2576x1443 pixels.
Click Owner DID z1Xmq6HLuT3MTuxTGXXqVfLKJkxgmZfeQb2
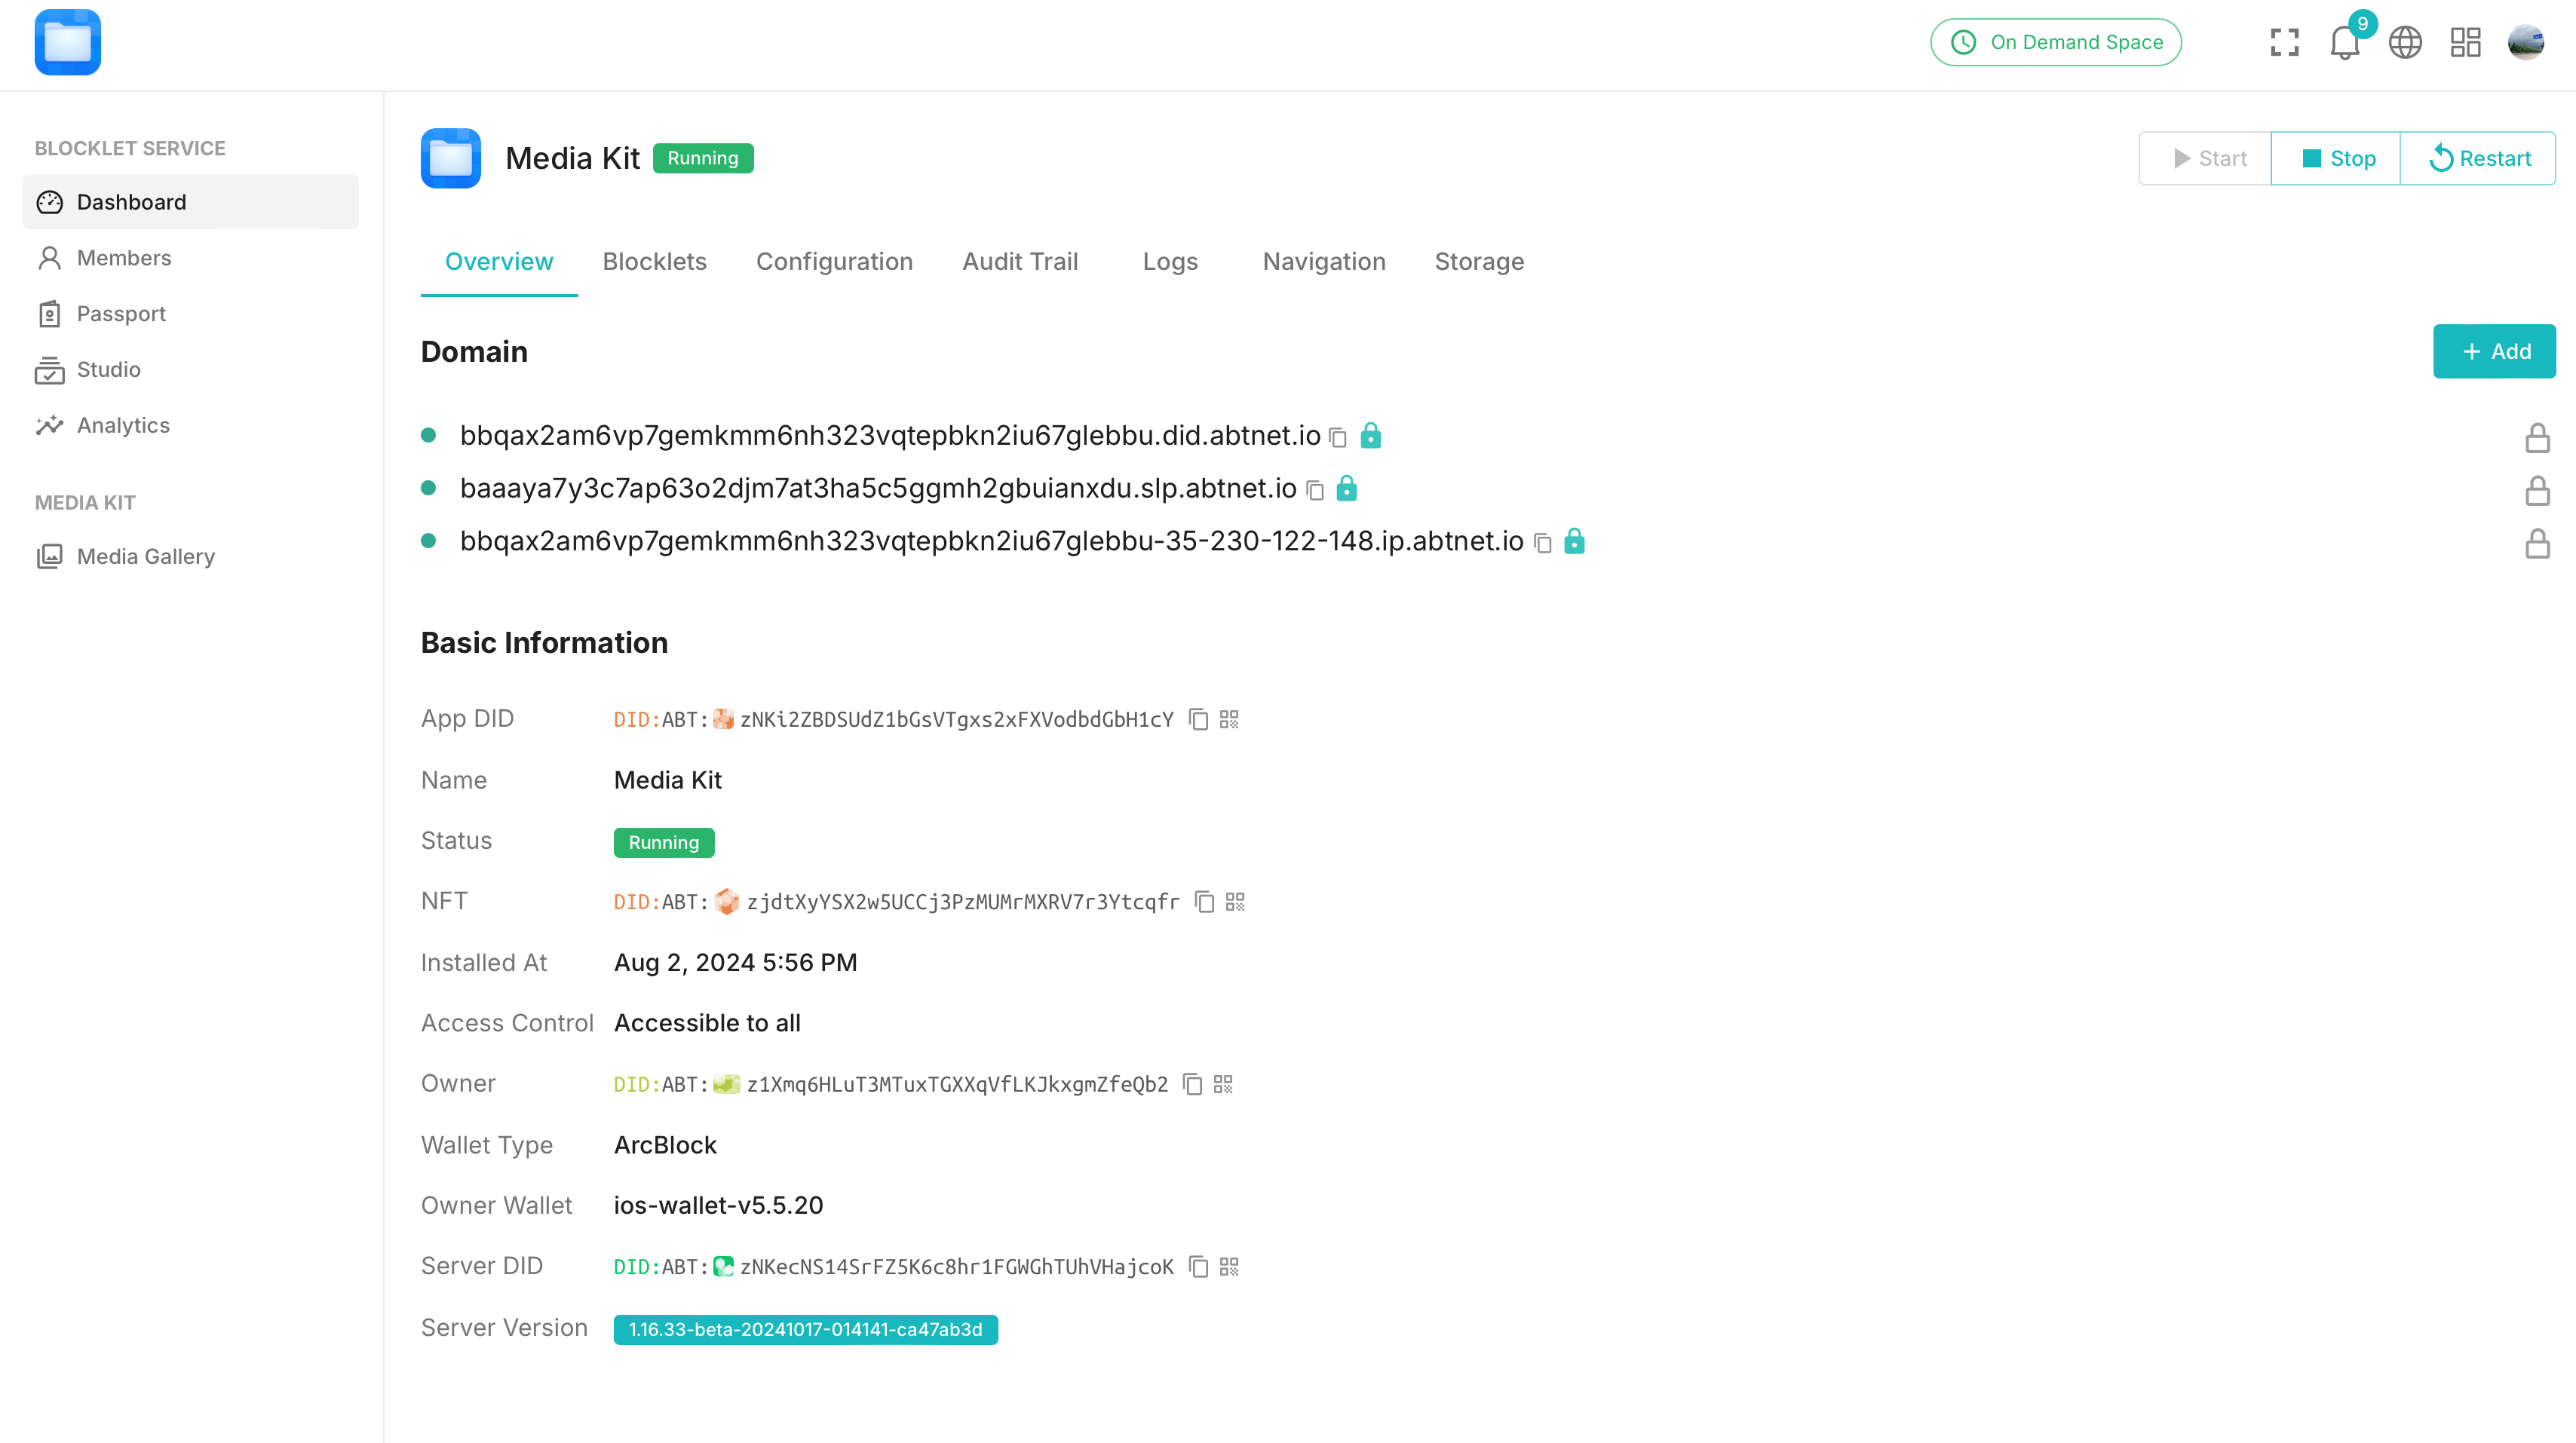point(957,1084)
